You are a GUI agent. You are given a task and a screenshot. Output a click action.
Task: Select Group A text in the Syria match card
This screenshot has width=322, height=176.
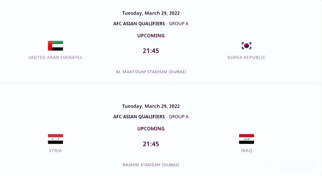tap(179, 117)
